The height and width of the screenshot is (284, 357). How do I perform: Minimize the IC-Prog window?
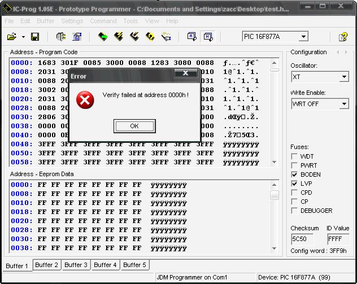308,6
